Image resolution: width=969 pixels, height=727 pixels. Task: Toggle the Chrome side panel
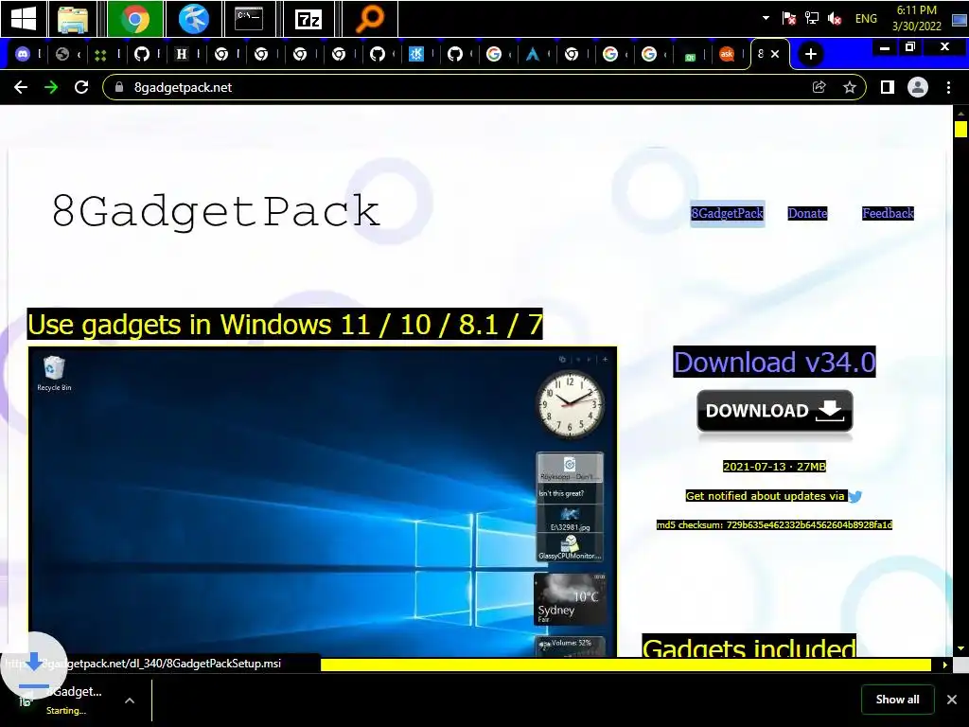(x=888, y=87)
